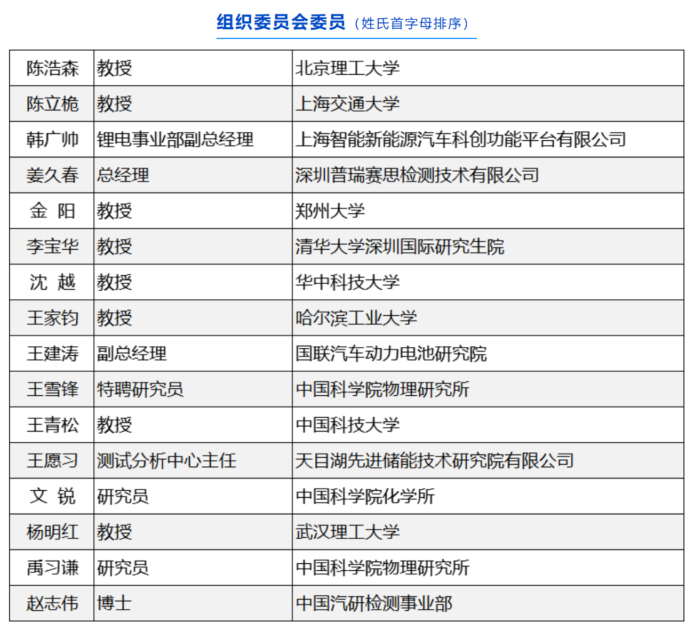This screenshot has height=630, width=694.
Task: Click the name 王愿习
Action: tap(52, 461)
